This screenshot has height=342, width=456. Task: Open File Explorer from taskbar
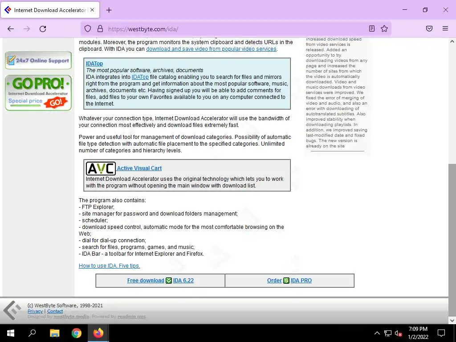pyautogui.click(x=54, y=333)
